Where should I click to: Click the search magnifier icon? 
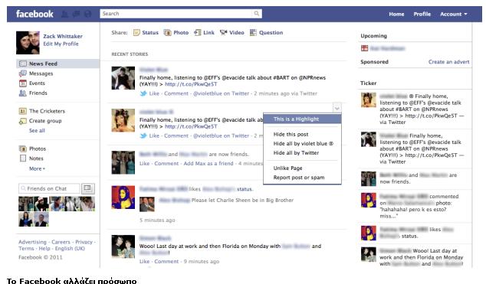[257, 13]
